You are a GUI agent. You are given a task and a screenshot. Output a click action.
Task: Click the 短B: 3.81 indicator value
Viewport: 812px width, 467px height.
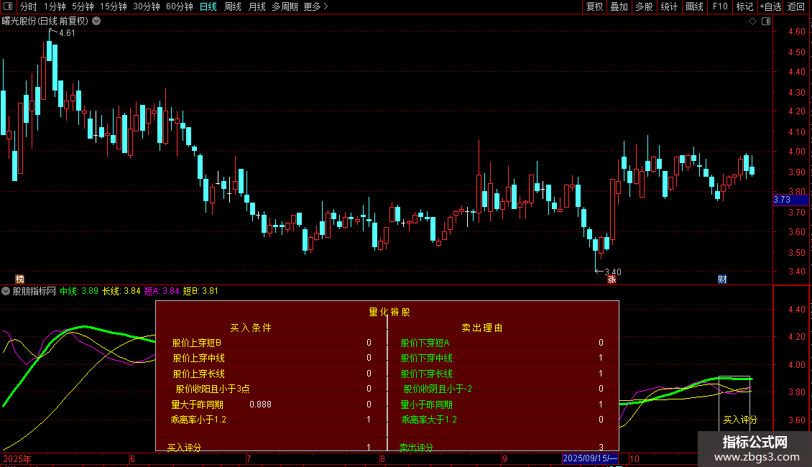coord(200,291)
